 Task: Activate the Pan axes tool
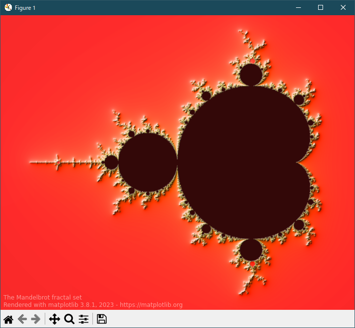(55, 319)
